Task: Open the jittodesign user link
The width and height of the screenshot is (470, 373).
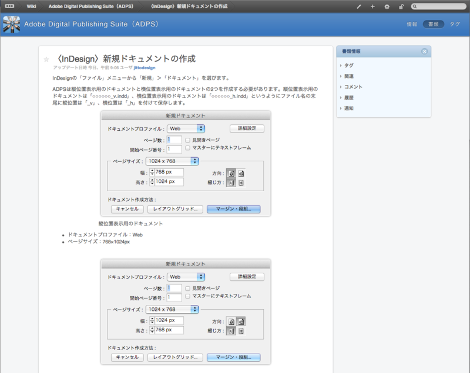Action: click(x=145, y=68)
